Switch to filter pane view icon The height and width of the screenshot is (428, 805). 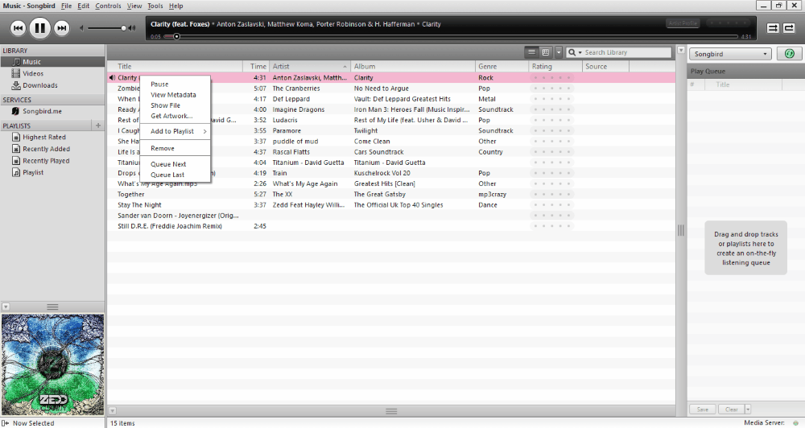[x=546, y=51]
